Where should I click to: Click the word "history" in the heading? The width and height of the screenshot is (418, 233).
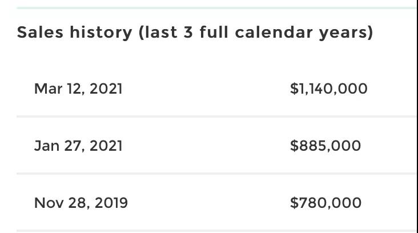101,33
